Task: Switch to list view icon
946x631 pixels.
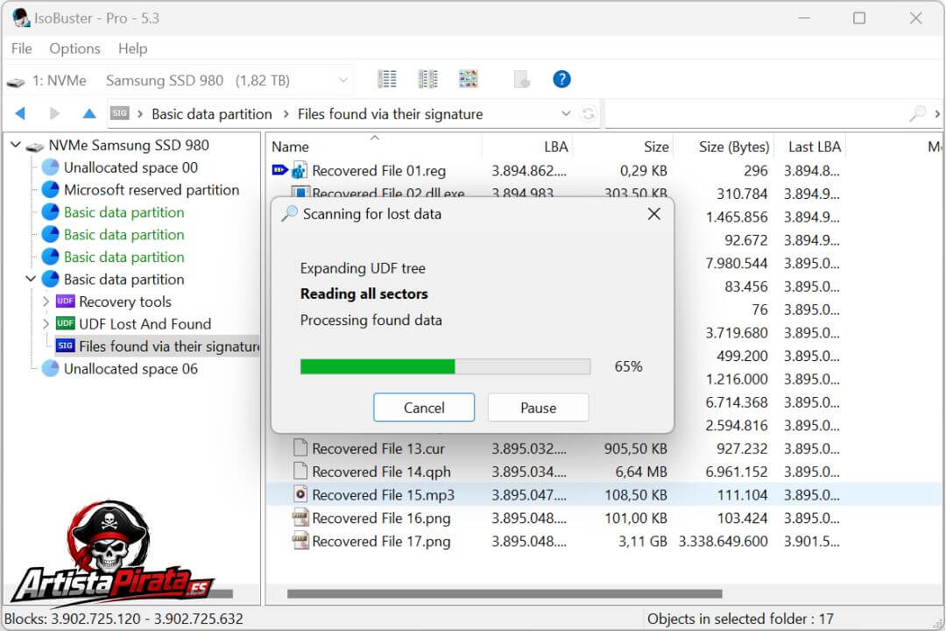Action: point(387,79)
